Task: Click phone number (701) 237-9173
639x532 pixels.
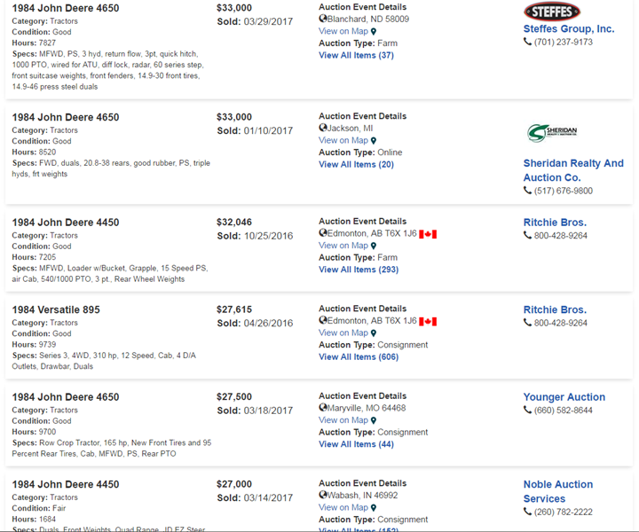Action: [564, 42]
